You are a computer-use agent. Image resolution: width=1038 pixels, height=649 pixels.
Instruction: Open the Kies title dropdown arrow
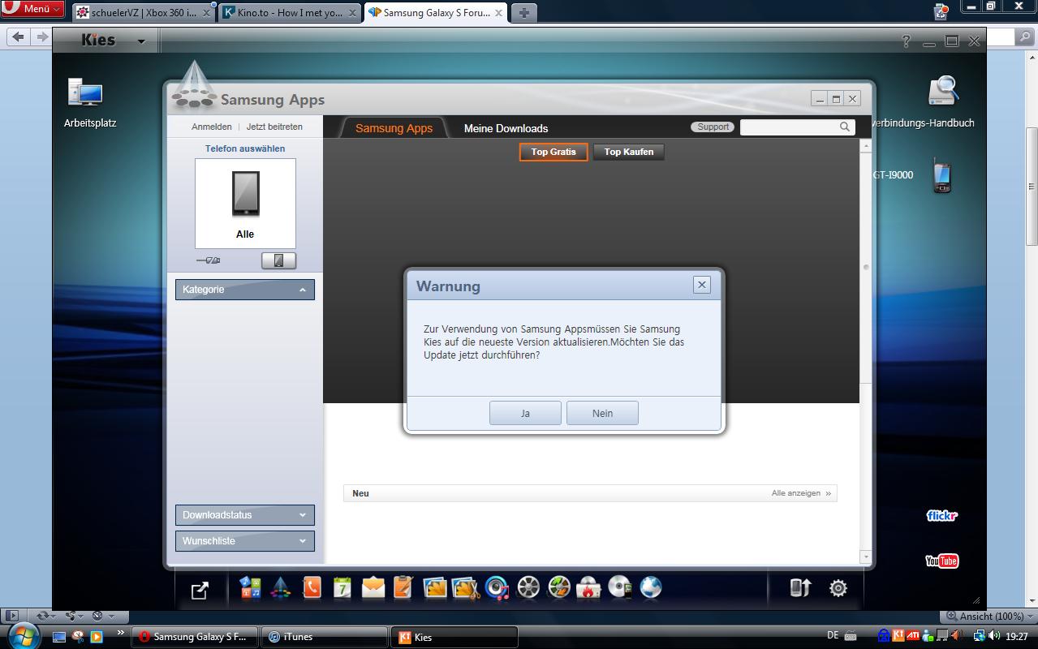point(141,41)
